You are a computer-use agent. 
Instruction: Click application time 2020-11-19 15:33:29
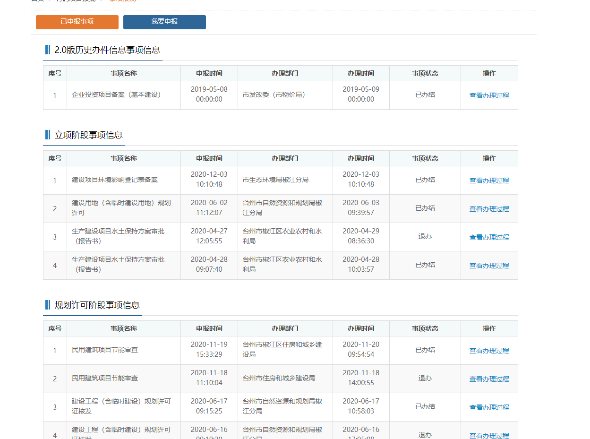[x=209, y=349]
